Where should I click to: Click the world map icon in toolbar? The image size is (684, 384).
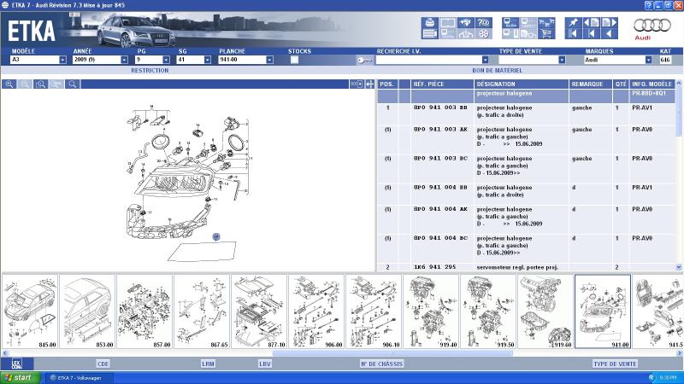click(x=465, y=23)
